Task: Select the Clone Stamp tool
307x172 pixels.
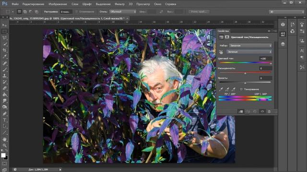Action: tap(4, 75)
